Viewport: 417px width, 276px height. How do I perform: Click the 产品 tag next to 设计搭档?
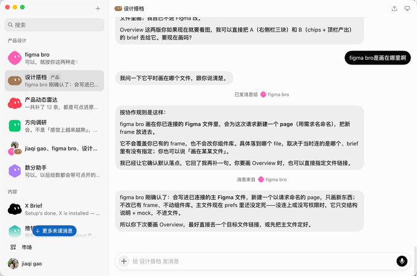(55, 77)
